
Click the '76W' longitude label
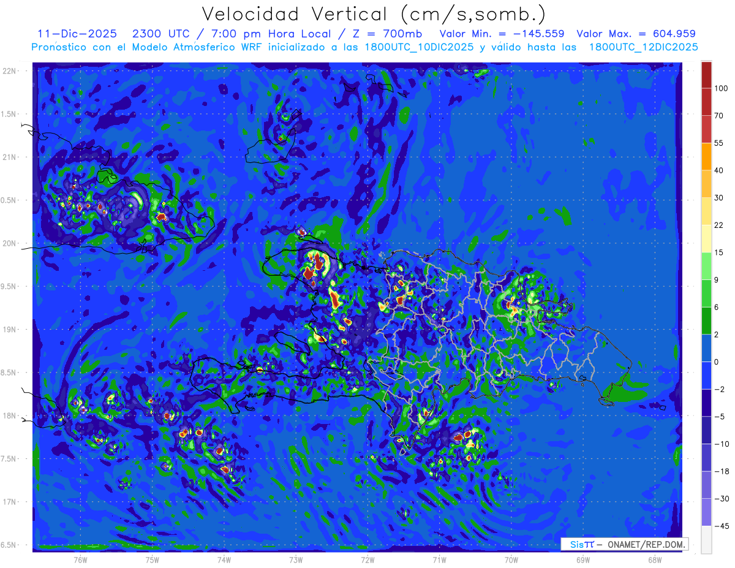pyautogui.click(x=80, y=559)
